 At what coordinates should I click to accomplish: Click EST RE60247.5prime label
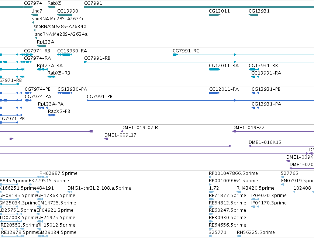[x=227, y=210]
